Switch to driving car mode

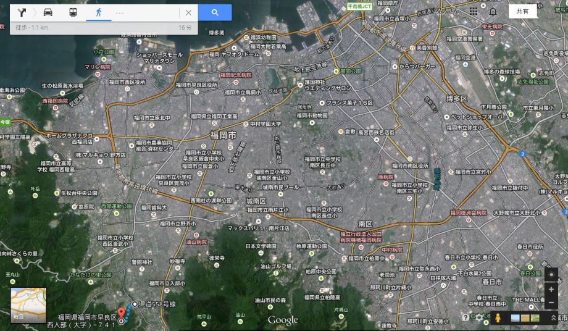tap(48, 12)
